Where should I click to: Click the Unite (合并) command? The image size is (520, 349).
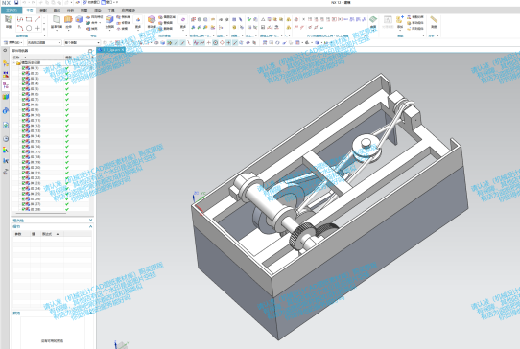click(92, 23)
